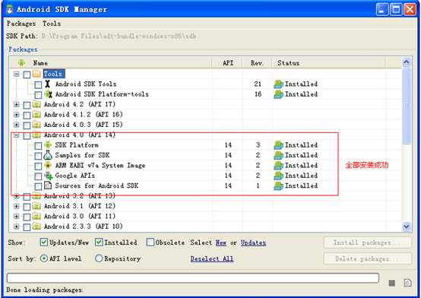Uncheck the Updates/New show filter
This screenshot has width=421, height=298.
[x=43, y=243]
